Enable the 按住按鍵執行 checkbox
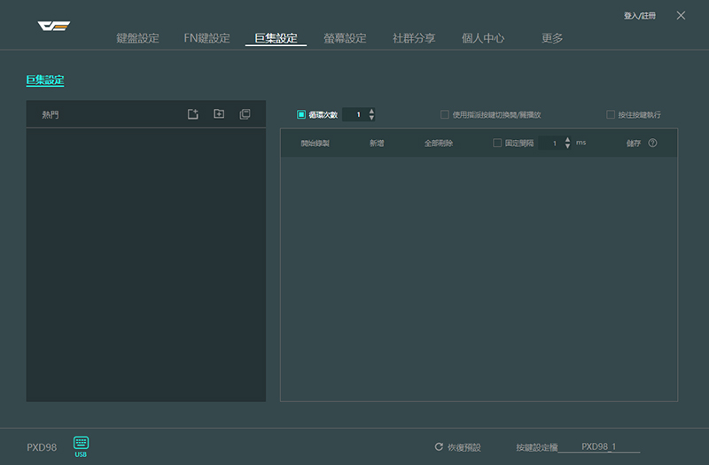This screenshot has width=709, height=465. [611, 114]
